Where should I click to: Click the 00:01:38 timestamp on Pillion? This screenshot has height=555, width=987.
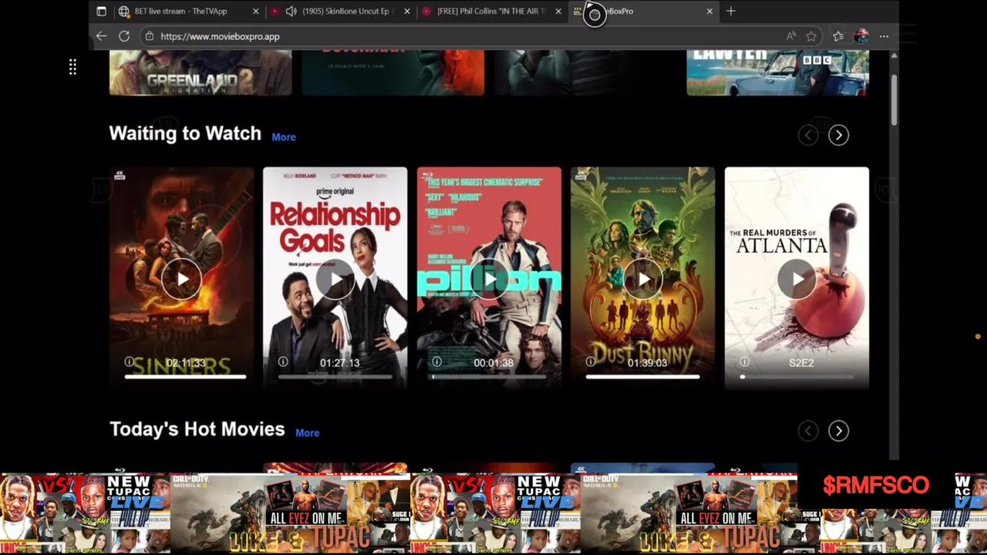point(493,362)
